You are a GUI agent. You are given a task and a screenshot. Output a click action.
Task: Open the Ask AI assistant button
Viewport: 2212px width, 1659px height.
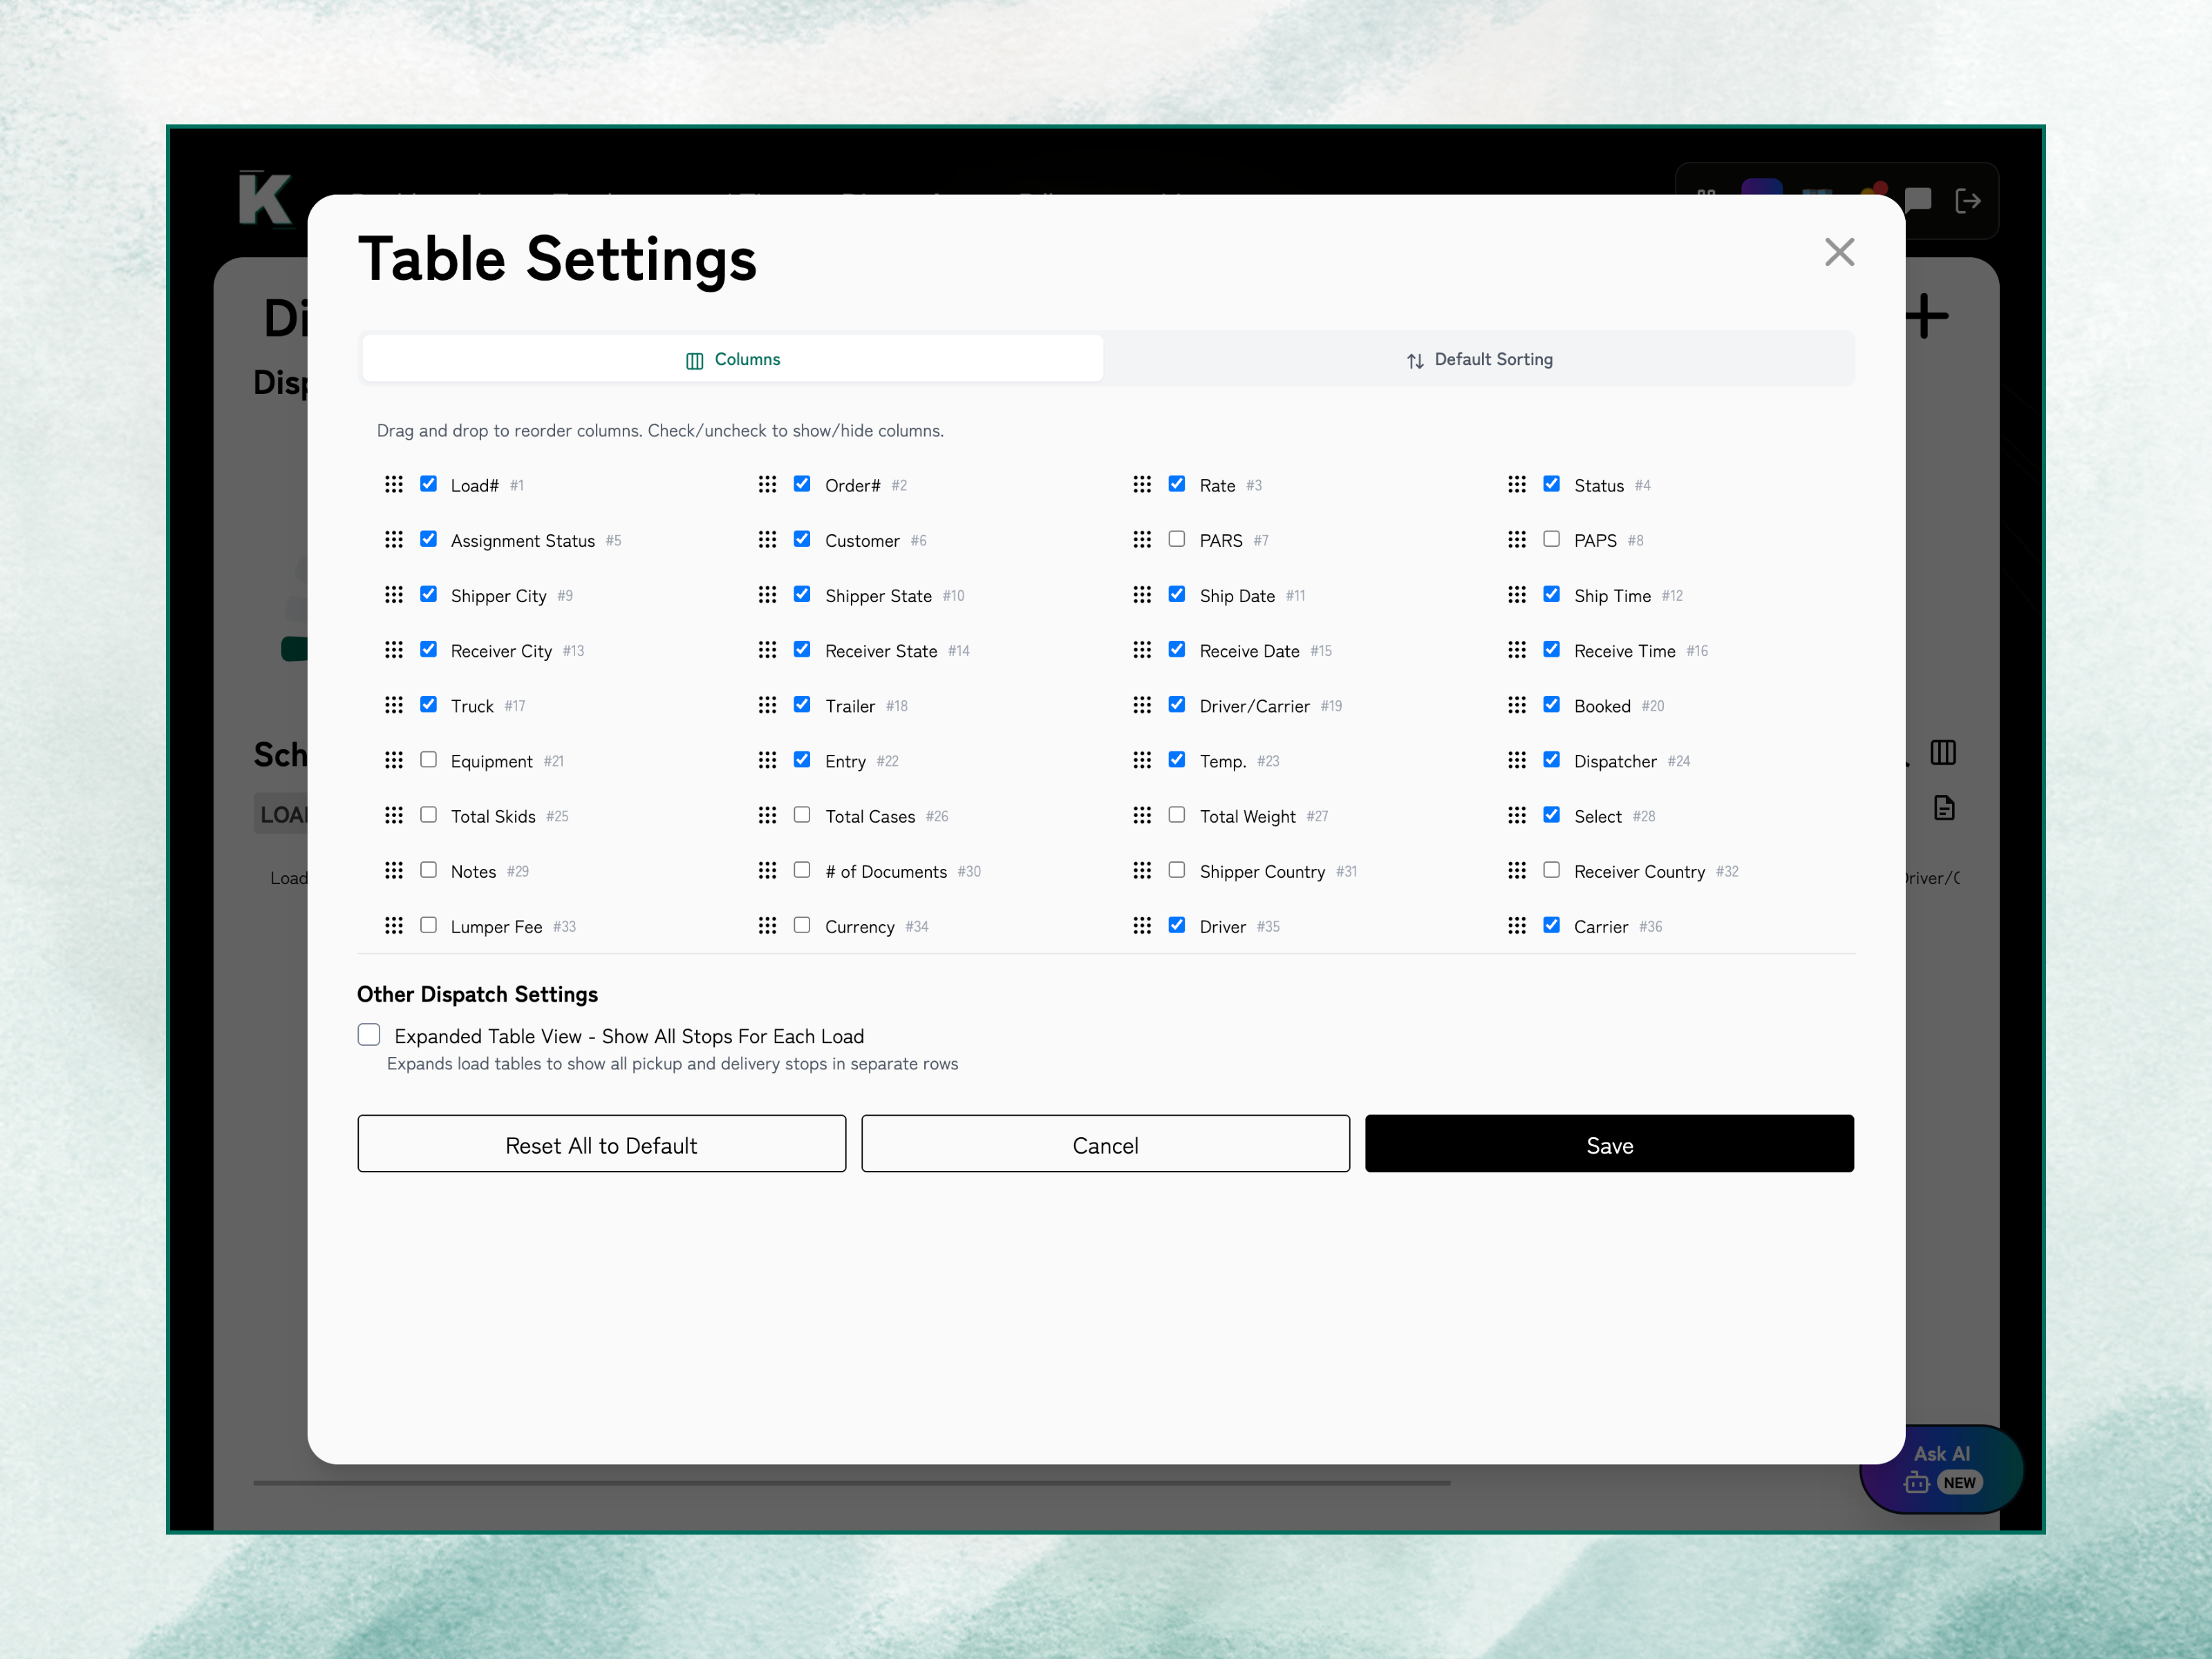point(1941,1468)
